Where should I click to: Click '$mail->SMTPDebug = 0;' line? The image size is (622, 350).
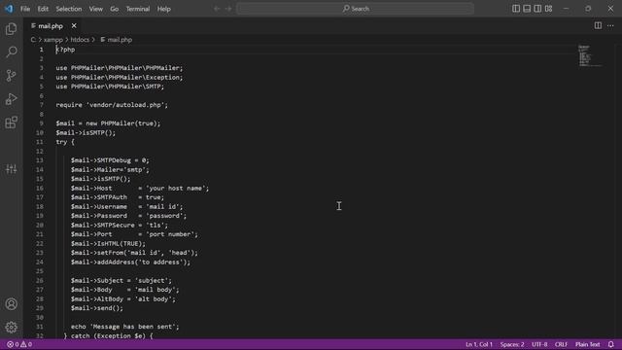(110, 160)
